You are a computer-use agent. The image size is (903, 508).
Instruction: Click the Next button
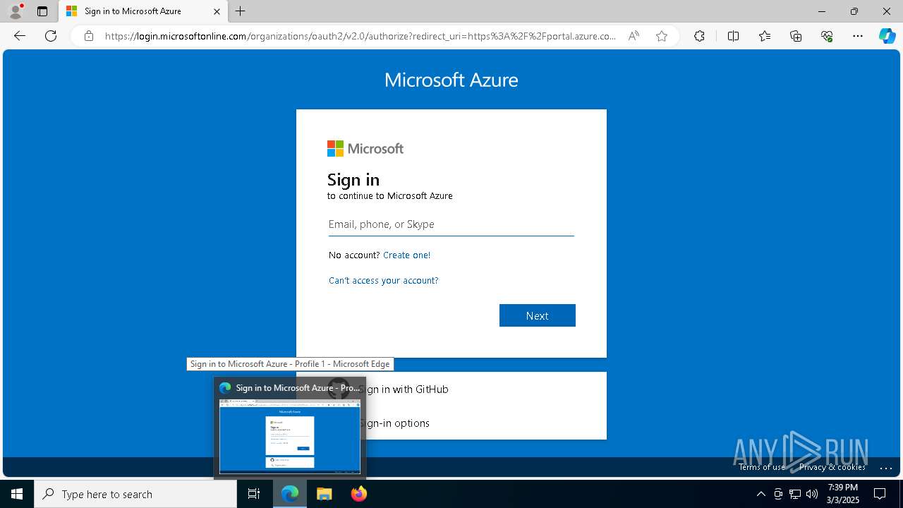click(537, 315)
